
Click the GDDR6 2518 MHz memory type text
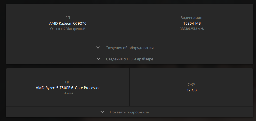click(192, 29)
